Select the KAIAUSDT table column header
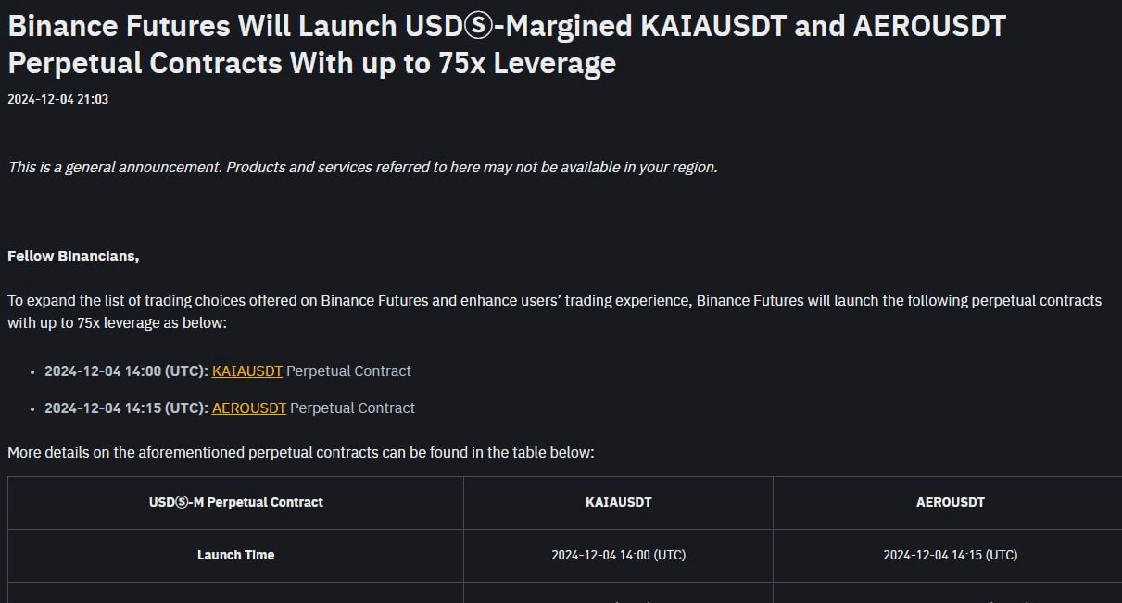Image resolution: width=1122 pixels, height=603 pixels. pos(618,502)
